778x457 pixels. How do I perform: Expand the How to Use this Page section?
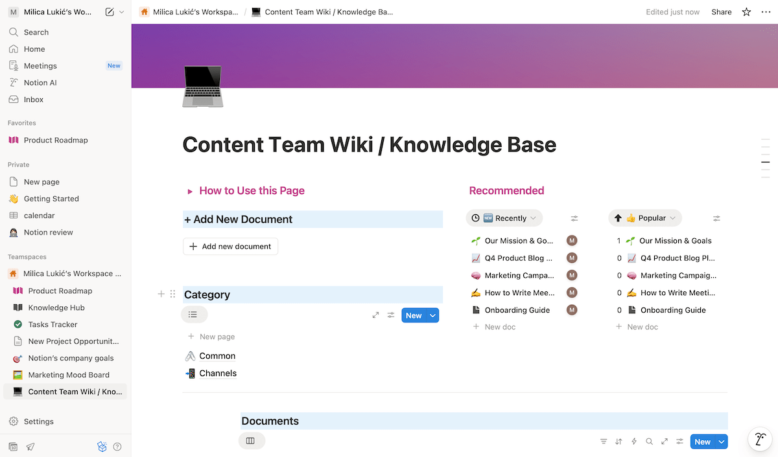click(189, 190)
